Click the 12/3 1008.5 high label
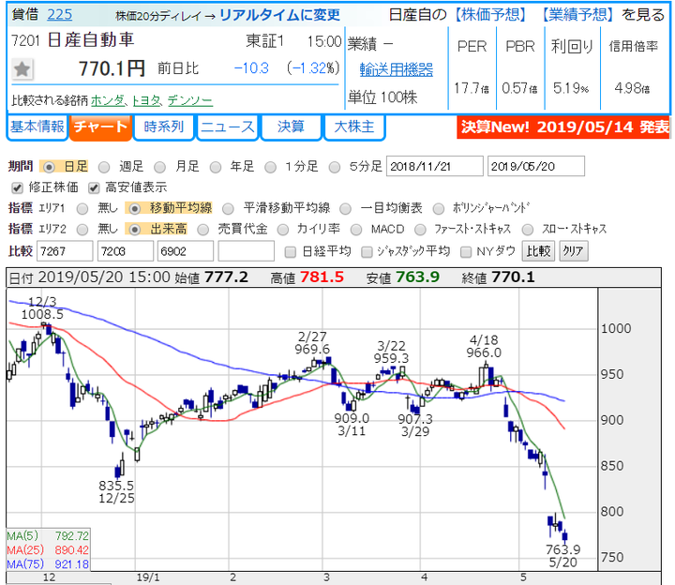 tap(42, 308)
